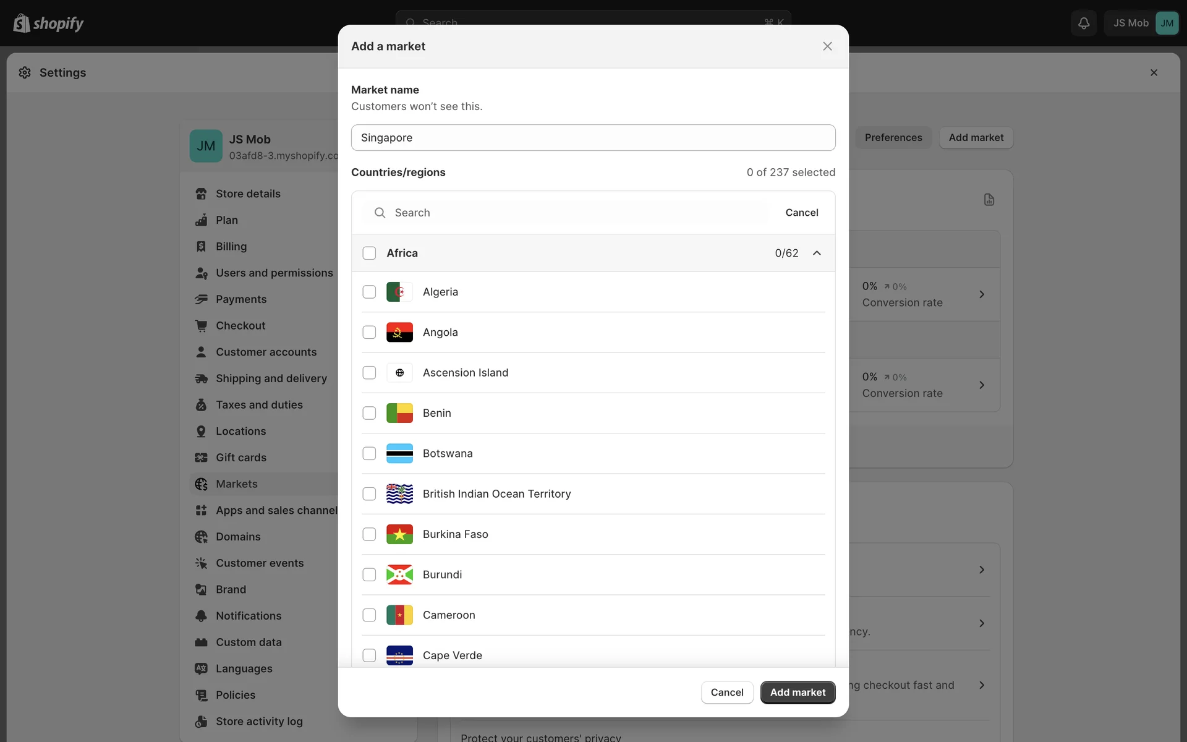Click the Settings gear icon
This screenshot has height=742, width=1187.
pyautogui.click(x=25, y=72)
